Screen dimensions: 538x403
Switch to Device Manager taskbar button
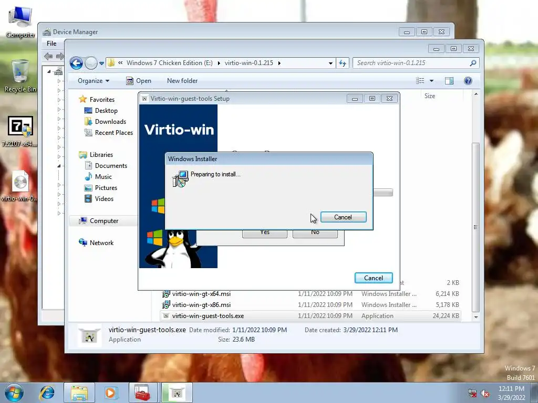pyautogui.click(x=143, y=393)
